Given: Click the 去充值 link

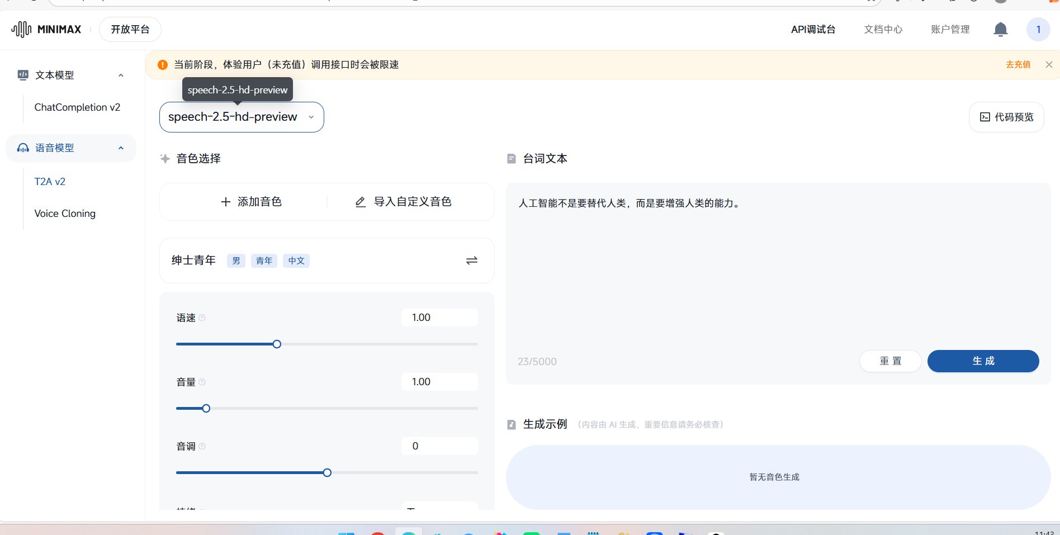Looking at the screenshot, I should point(1018,65).
